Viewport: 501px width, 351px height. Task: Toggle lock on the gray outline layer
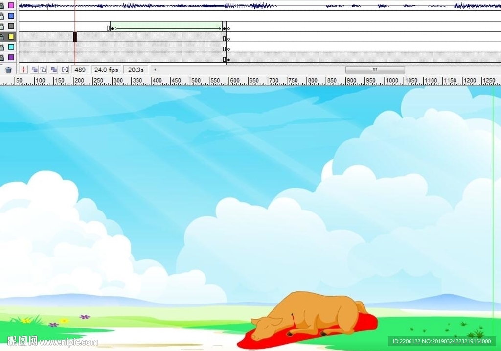tap(2, 26)
